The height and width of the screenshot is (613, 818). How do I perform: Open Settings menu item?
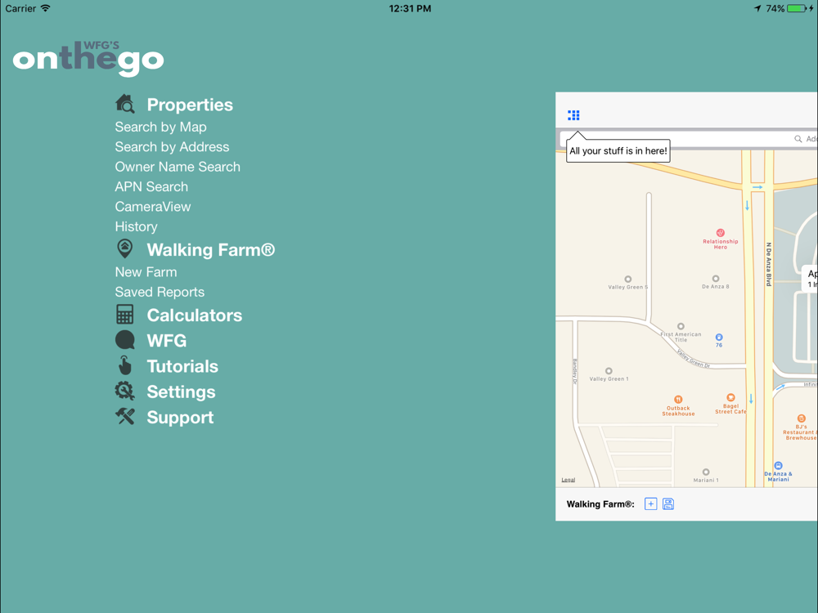[x=181, y=392]
